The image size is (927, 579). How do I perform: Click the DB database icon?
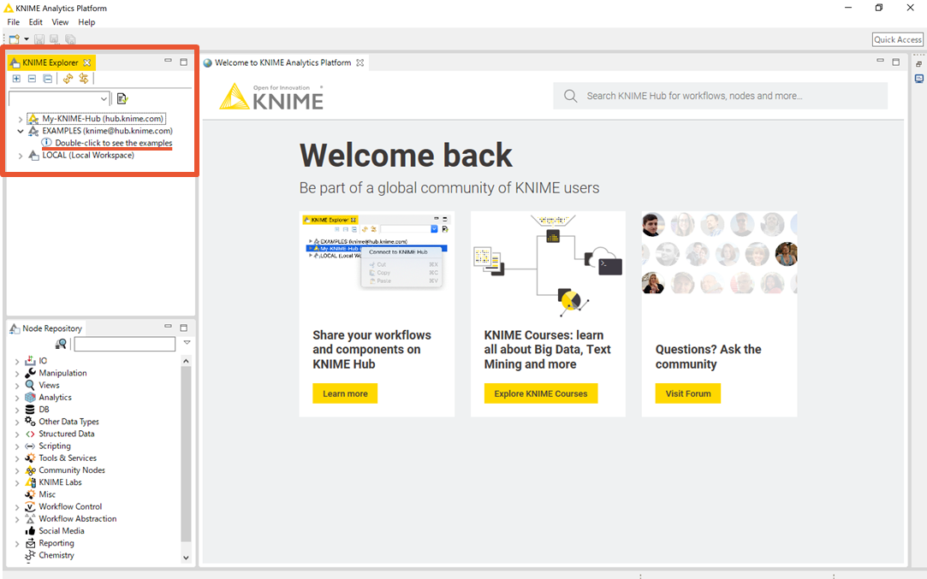[x=30, y=410]
